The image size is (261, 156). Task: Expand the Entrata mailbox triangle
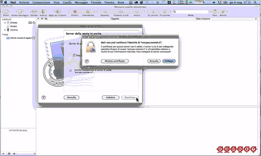[x=5, y=23]
